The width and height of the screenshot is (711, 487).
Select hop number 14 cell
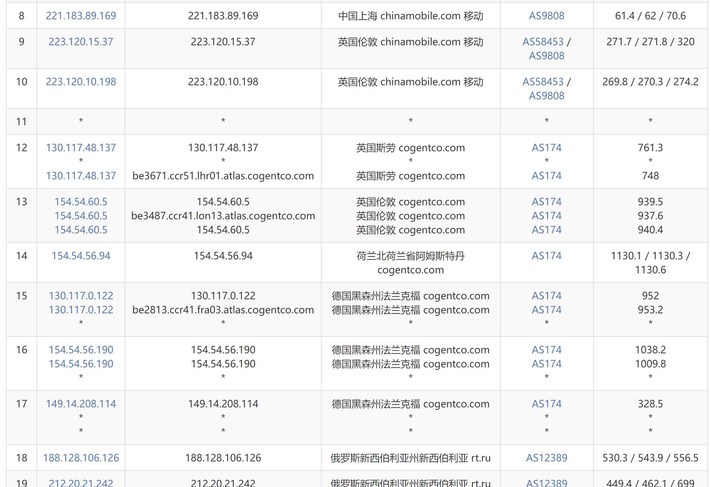(21, 262)
